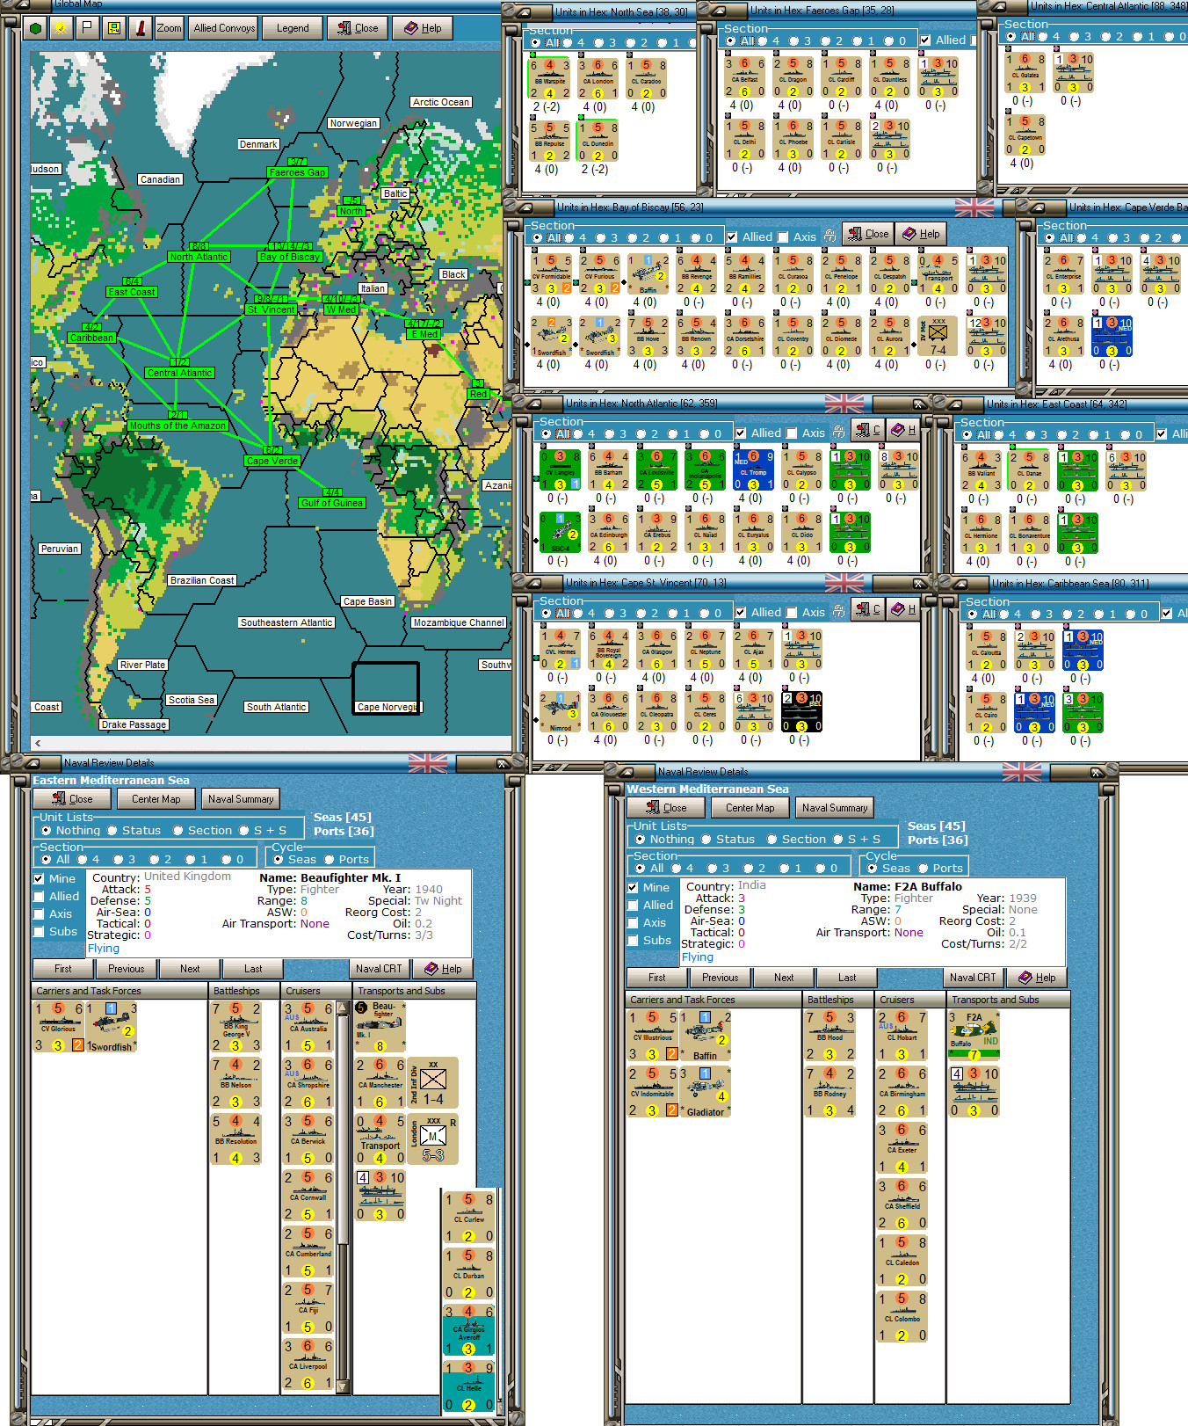Go to Previous unit in Western Mediterranean window
Viewport: 1188px width, 1426px height.
[x=721, y=978]
